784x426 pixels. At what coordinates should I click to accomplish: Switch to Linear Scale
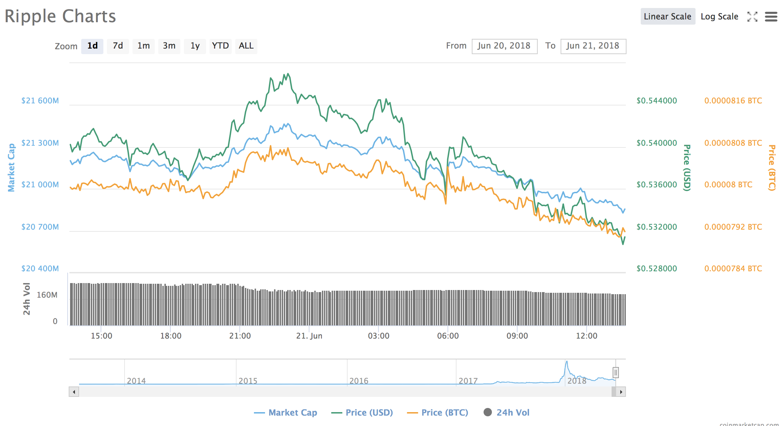coord(668,16)
